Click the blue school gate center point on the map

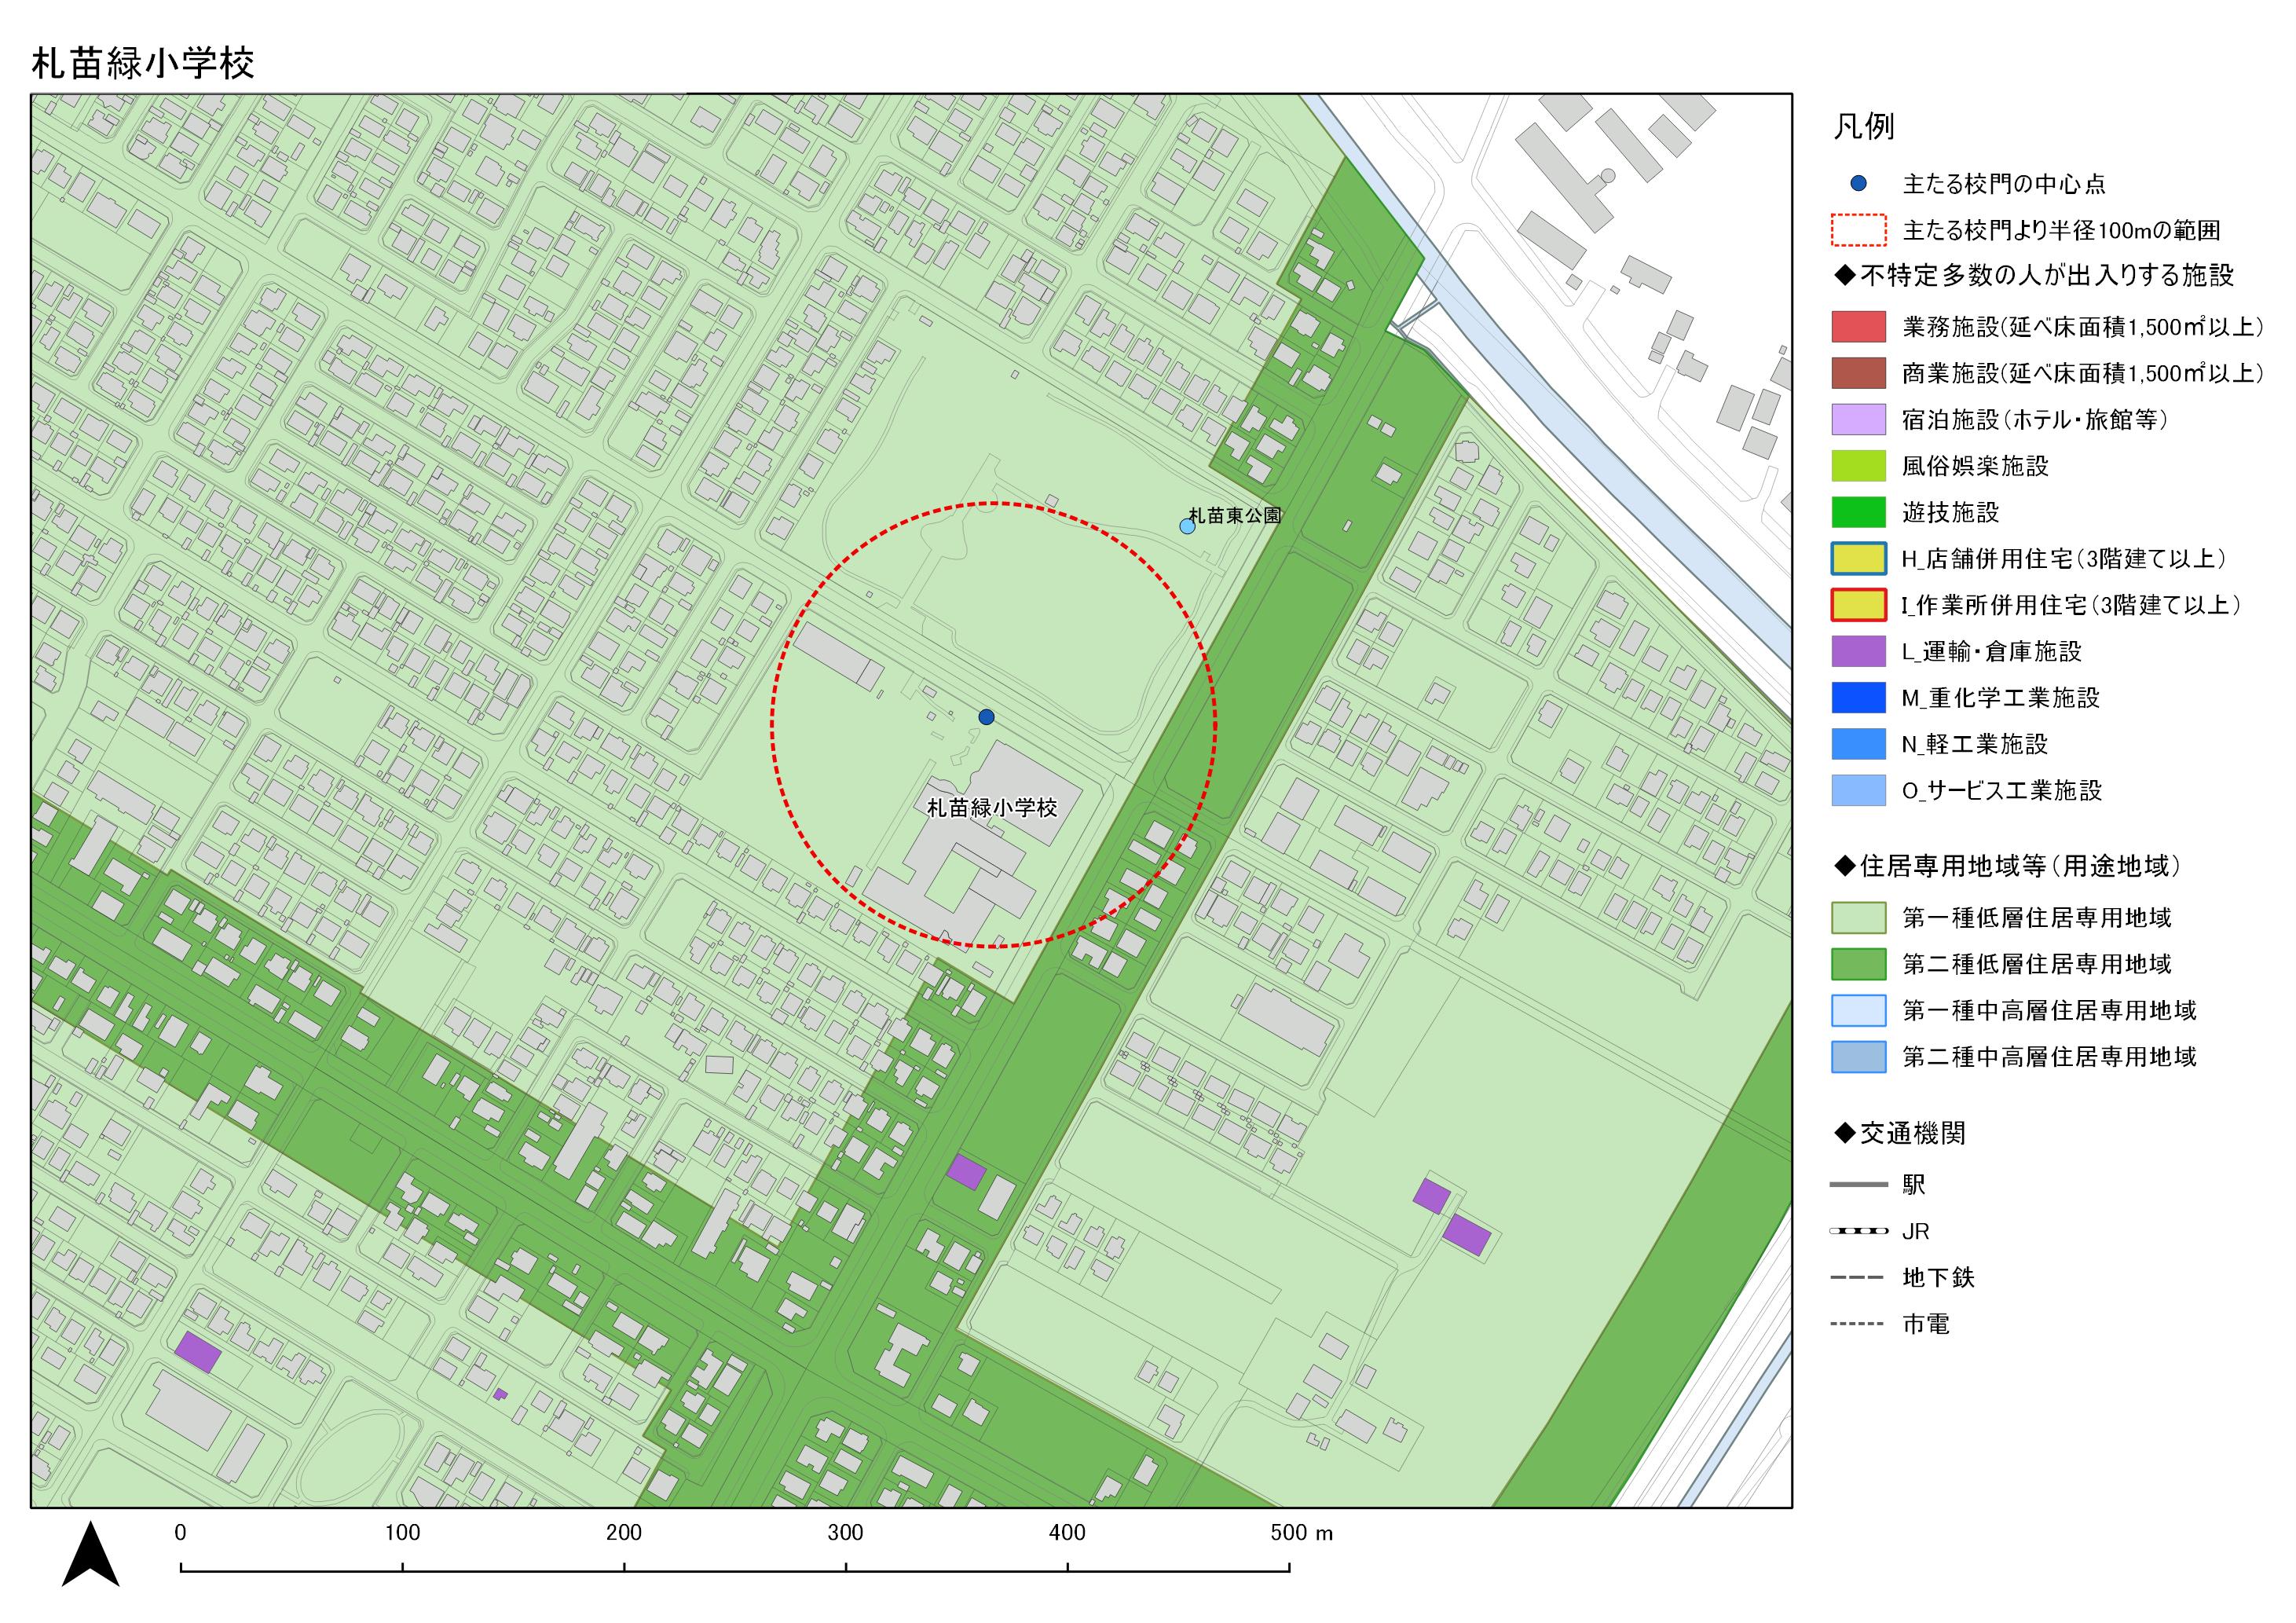click(x=986, y=717)
